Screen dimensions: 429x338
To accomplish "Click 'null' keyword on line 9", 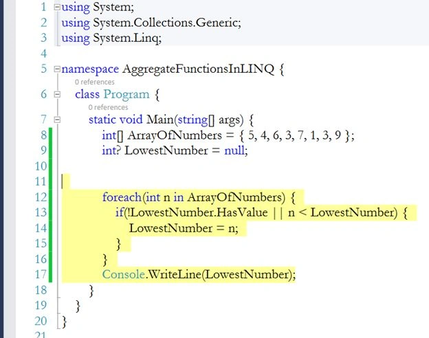I will (234, 150).
